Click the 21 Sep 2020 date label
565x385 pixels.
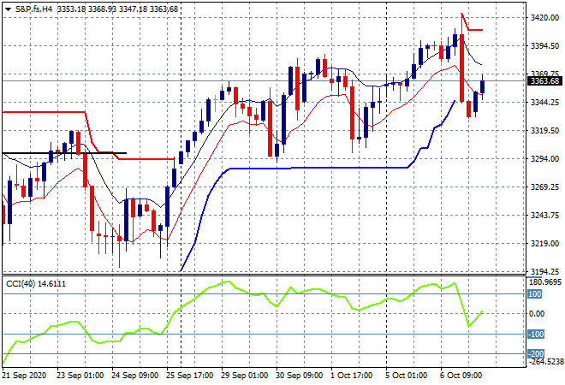[x=24, y=376]
